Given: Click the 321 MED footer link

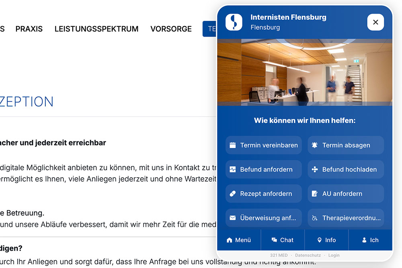Looking at the screenshot, I should point(279,255).
